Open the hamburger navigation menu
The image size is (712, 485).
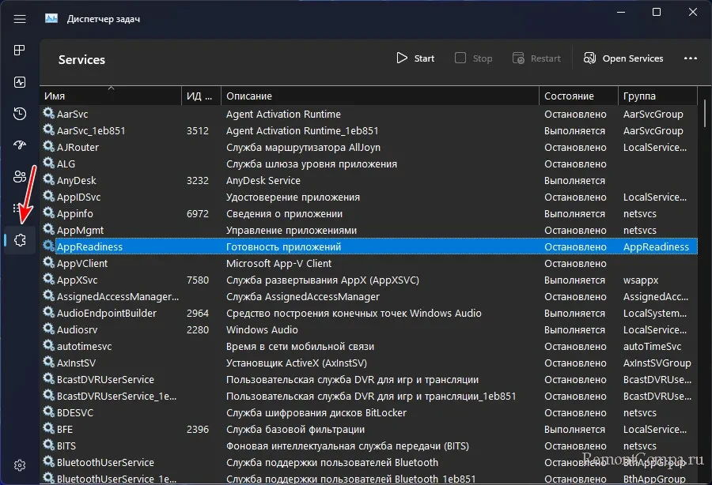point(20,19)
